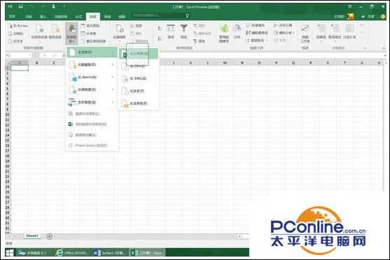The image size is (390, 260).
Task: Select From Folder (从文件夹) submenu item
Action: click(139, 103)
